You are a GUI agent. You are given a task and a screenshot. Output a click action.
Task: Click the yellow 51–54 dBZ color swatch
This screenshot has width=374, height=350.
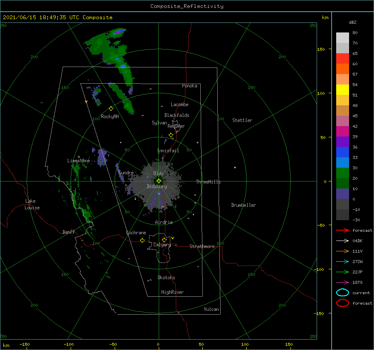pyautogui.click(x=342, y=90)
